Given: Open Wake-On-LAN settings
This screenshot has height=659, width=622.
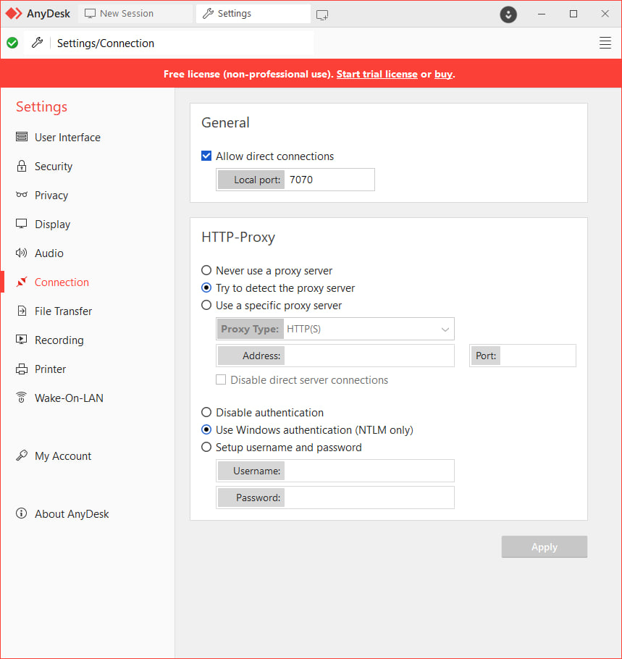Looking at the screenshot, I should [x=68, y=398].
